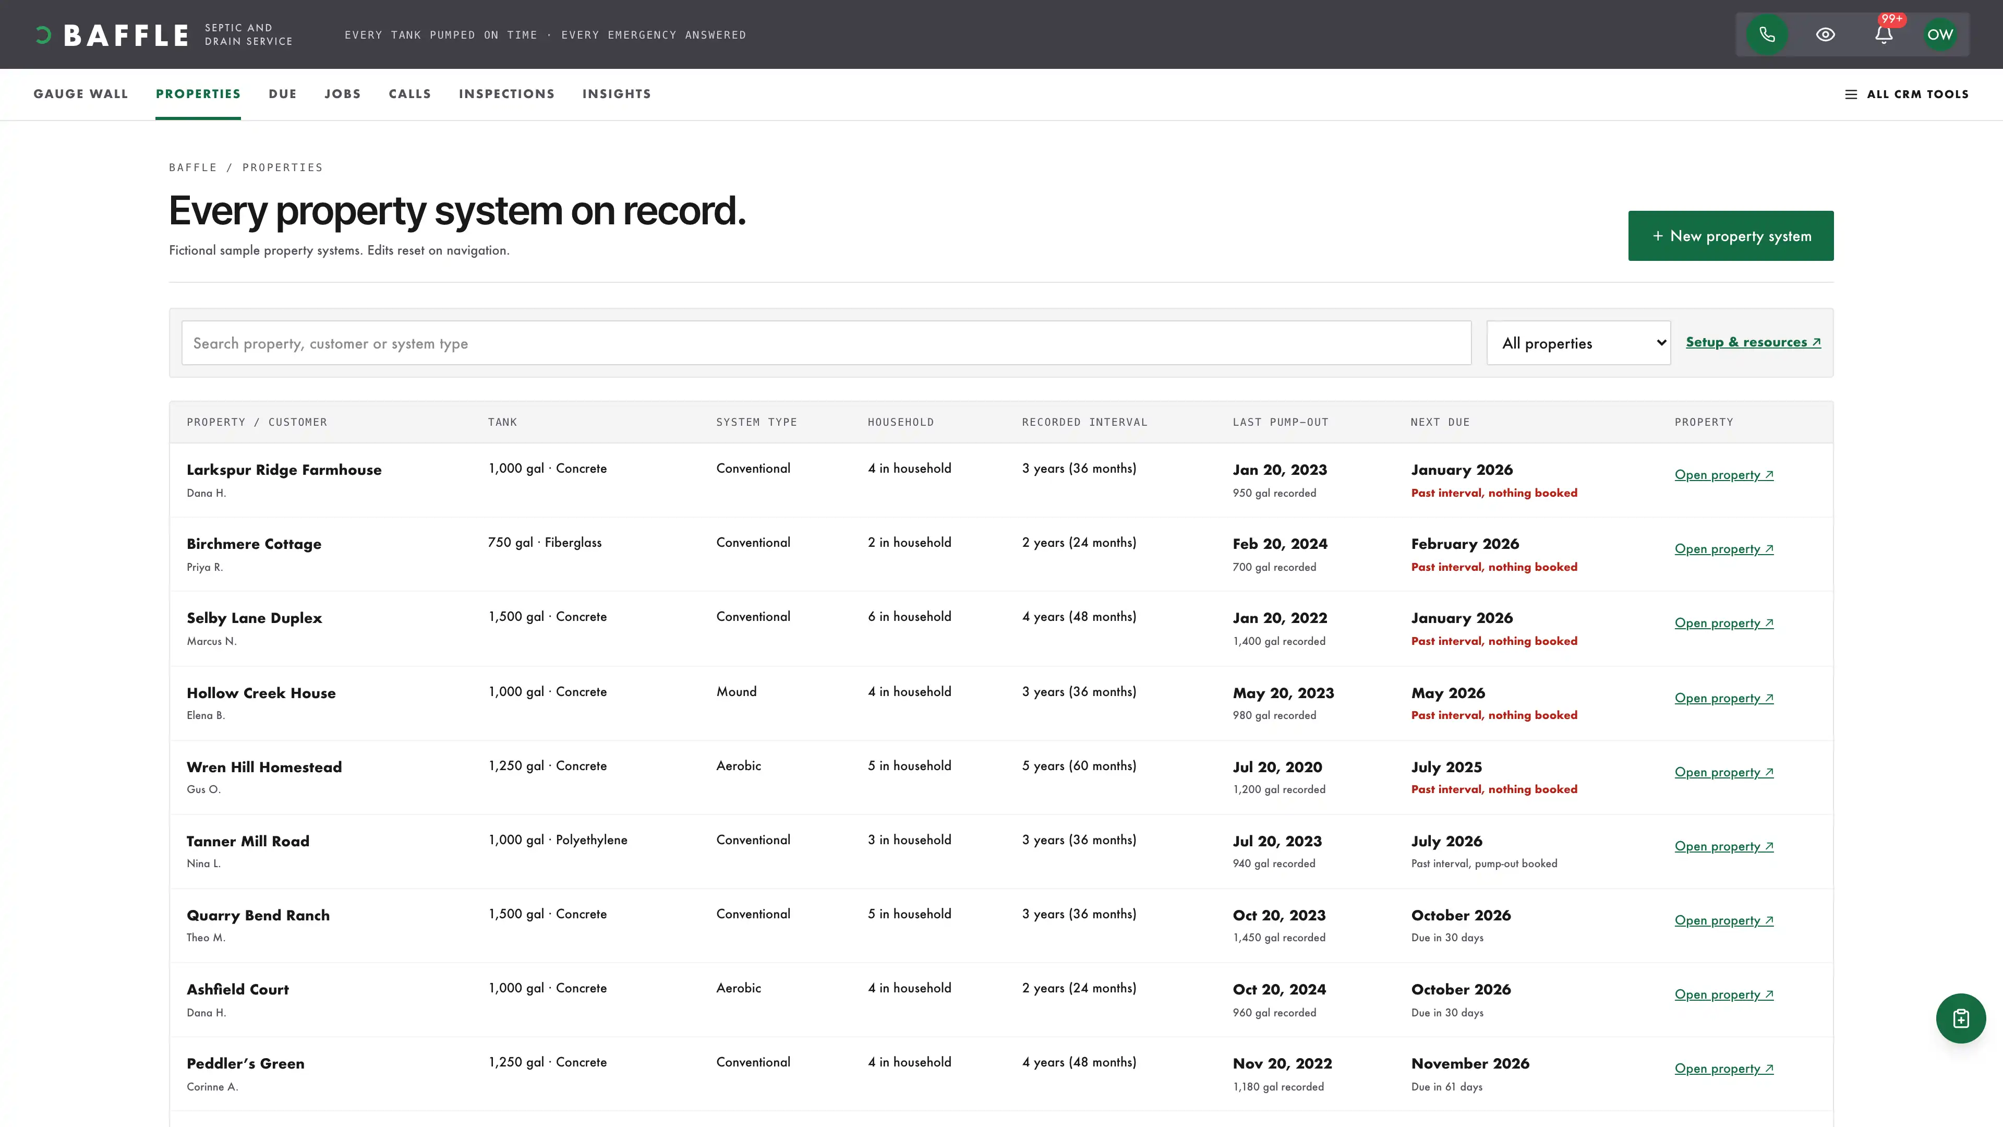Image resolution: width=2003 pixels, height=1127 pixels.
Task: Open All CRM Tools hamburger menu
Action: (1907, 94)
